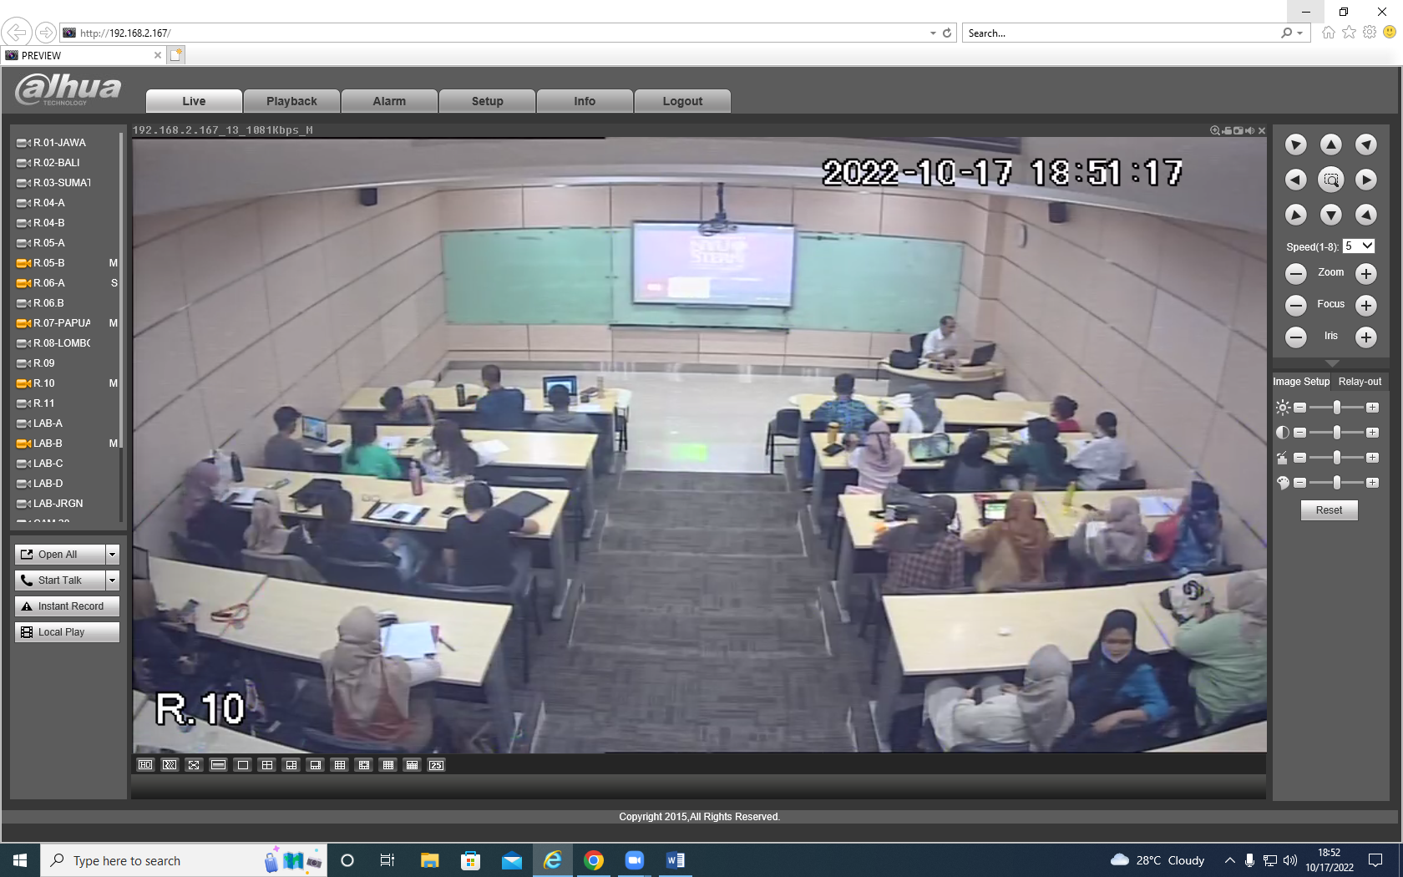Activate the PTZ 3D positioning center button

(x=1330, y=180)
